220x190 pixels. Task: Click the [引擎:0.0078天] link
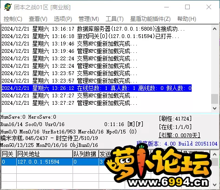[x=180, y=135]
